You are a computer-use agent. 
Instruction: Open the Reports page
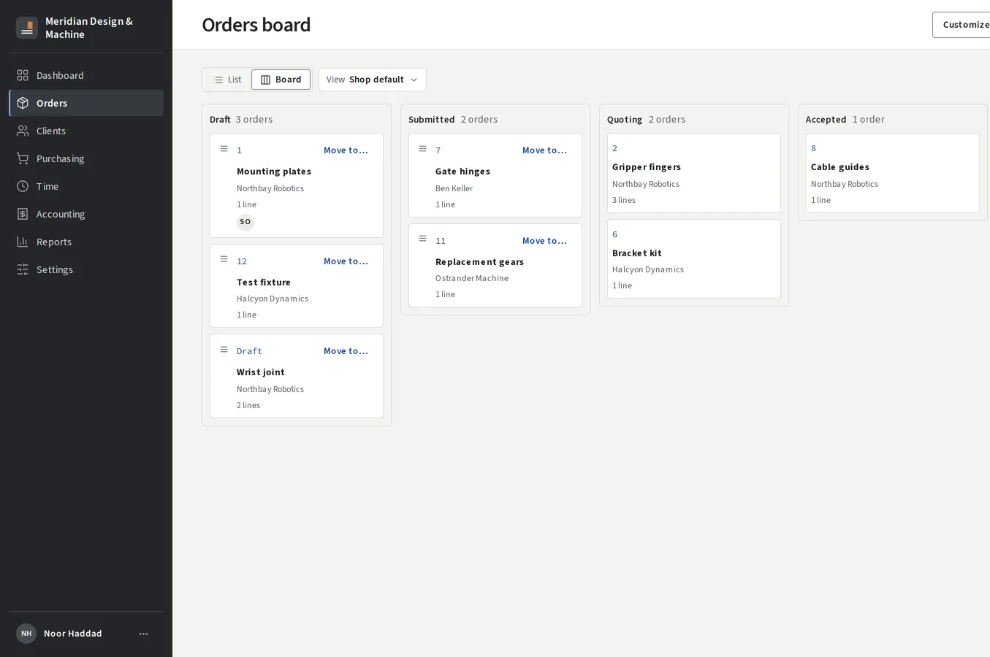point(86,242)
